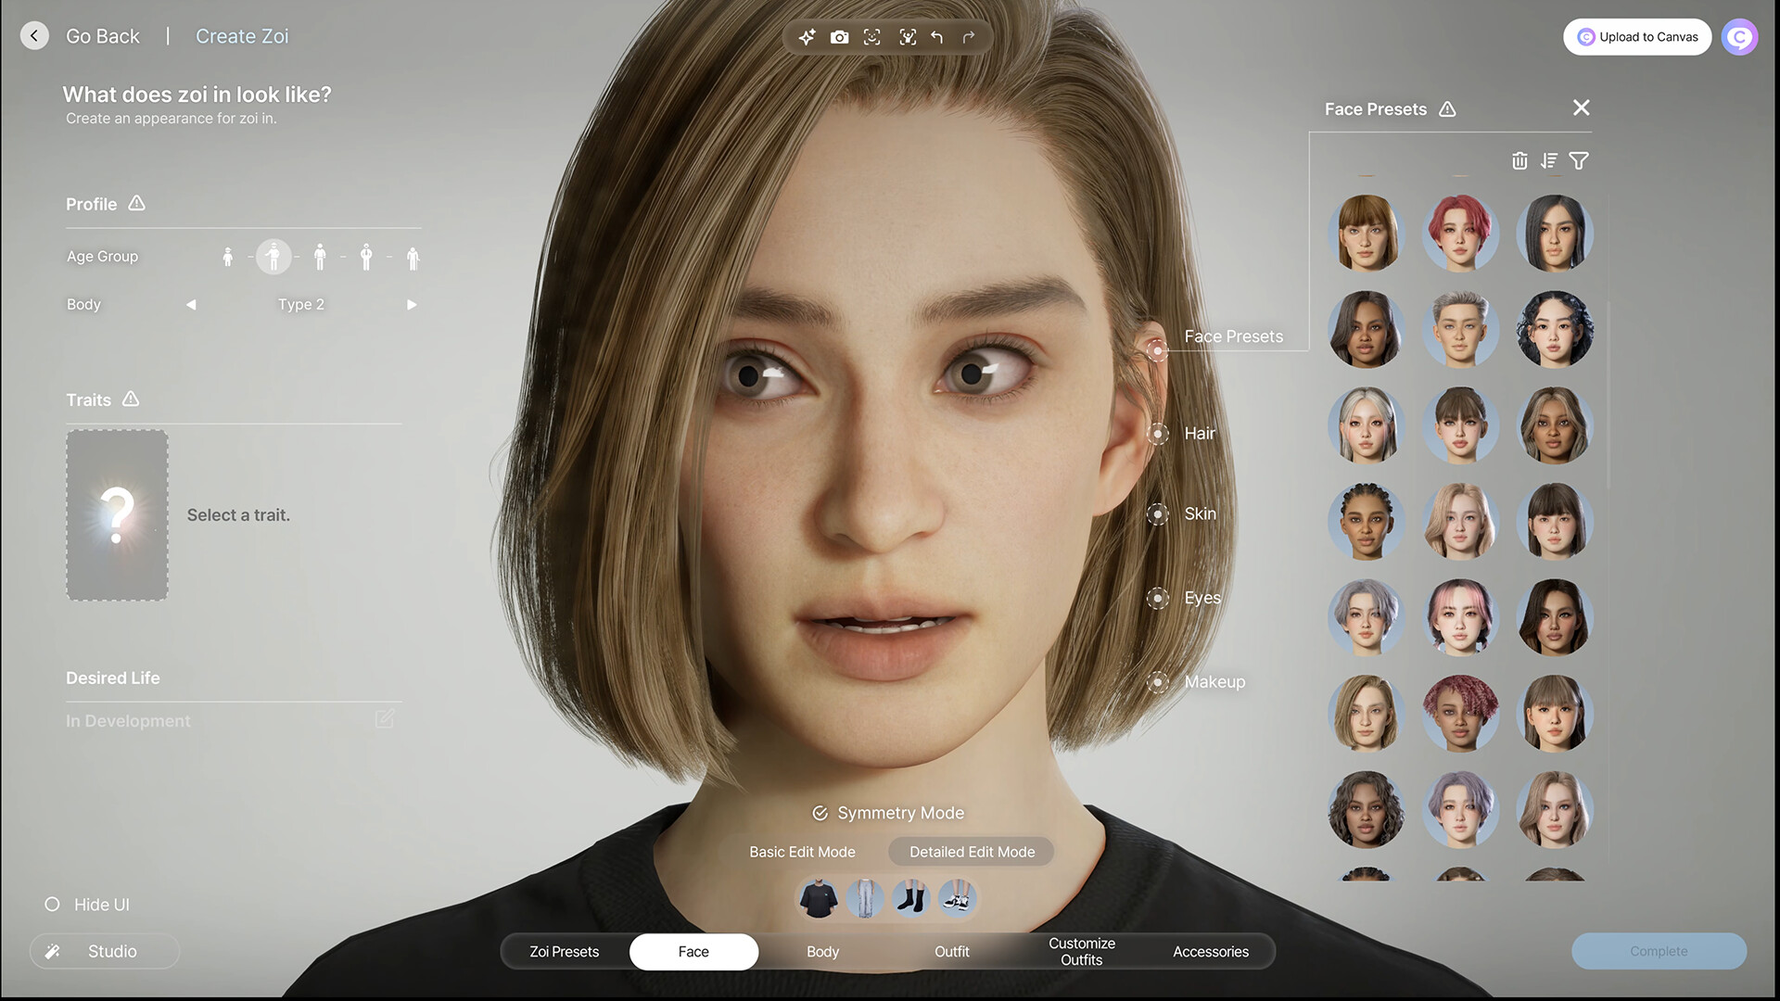This screenshot has width=1780, height=1001.
Task: Click Complete button
Action: 1658,951
